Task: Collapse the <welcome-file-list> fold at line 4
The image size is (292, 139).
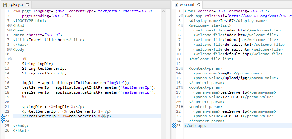Action: [182, 25]
